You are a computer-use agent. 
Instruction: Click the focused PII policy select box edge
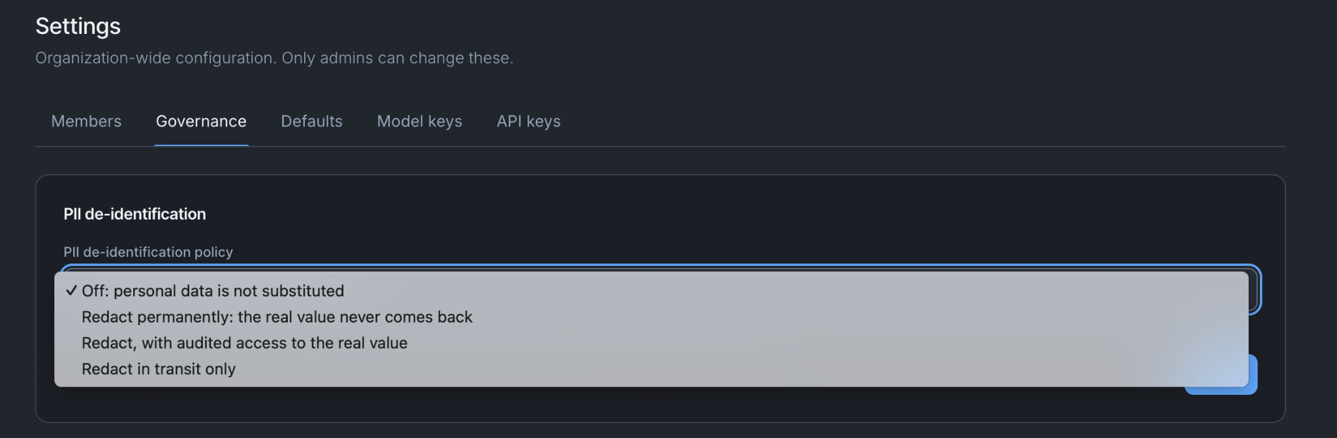click(1254, 290)
